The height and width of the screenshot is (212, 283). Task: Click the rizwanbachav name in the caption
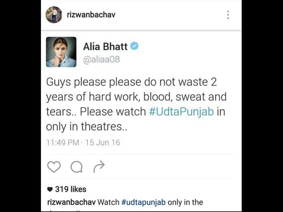[x=72, y=202]
